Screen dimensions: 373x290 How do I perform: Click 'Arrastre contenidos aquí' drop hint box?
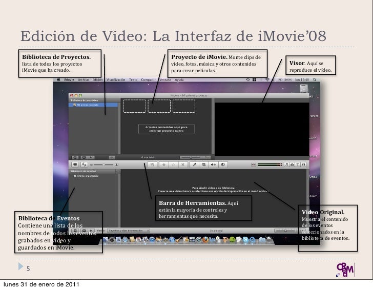pos(167,129)
